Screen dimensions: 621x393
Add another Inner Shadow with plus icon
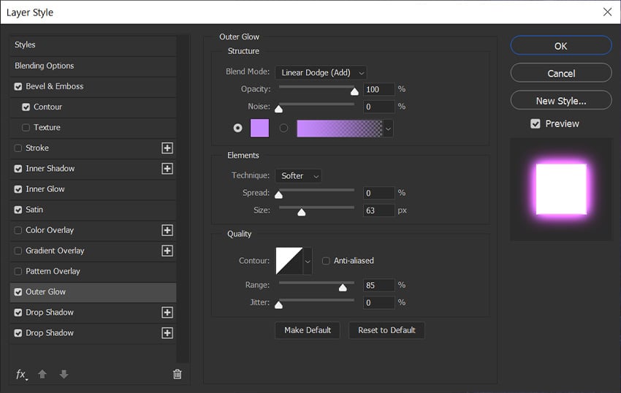coord(167,169)
